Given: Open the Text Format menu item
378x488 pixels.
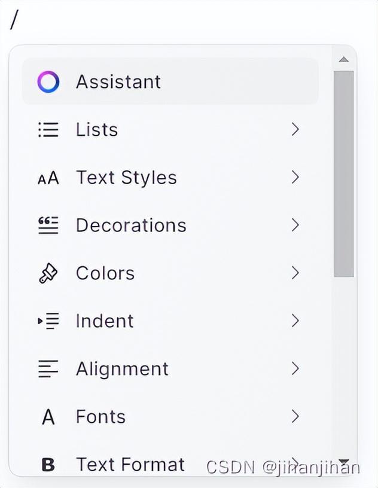Looking at the screenshot, I should click(x=130, y=464).
